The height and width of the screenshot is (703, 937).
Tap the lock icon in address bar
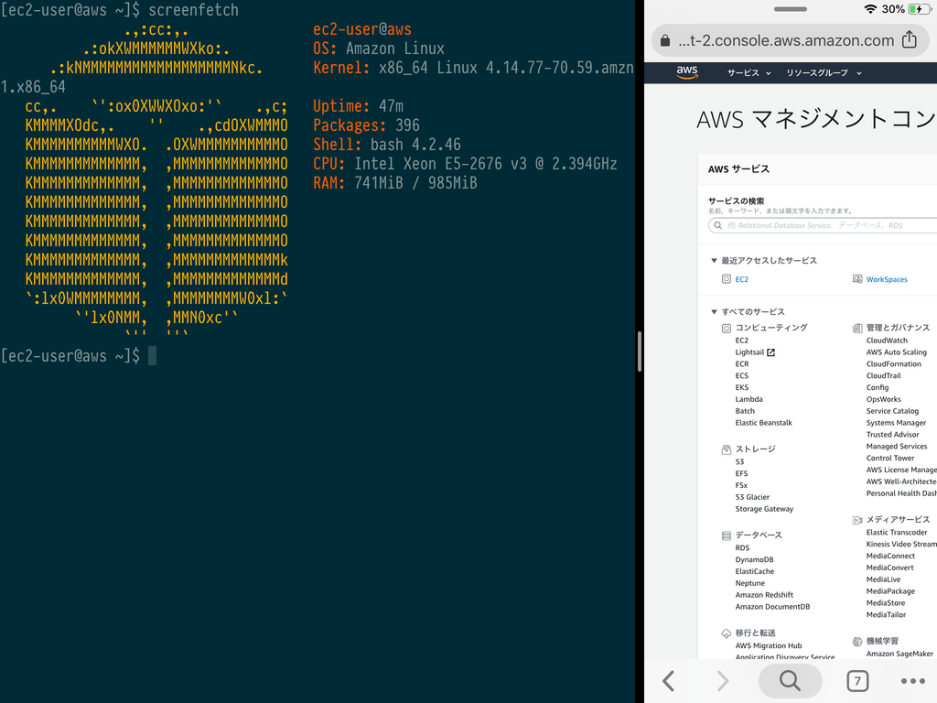665,40
